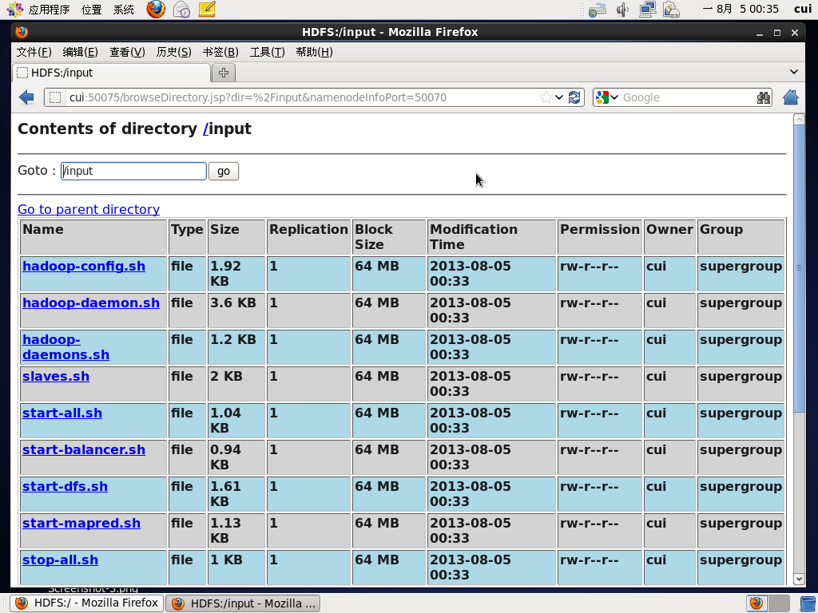Open the 编辑(E) menu
This screenshot has height=613, width=818.
pyautogui.click(x=81, y=52)
